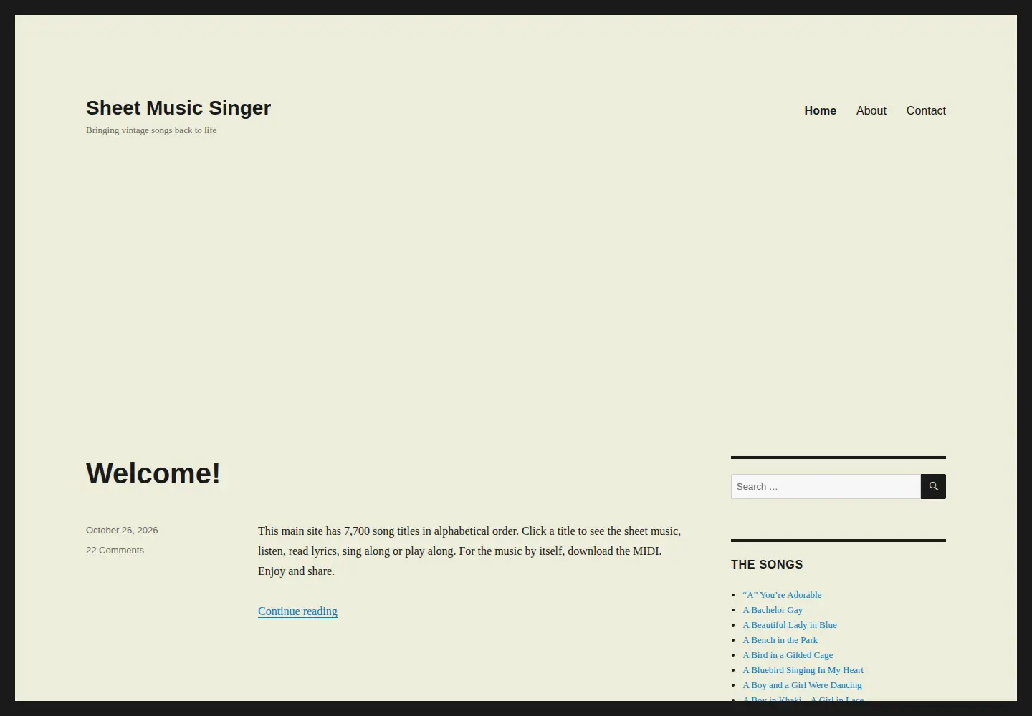1032x716 pixels.
Task: Open the Welcome! post title
Action: [153, 473]
